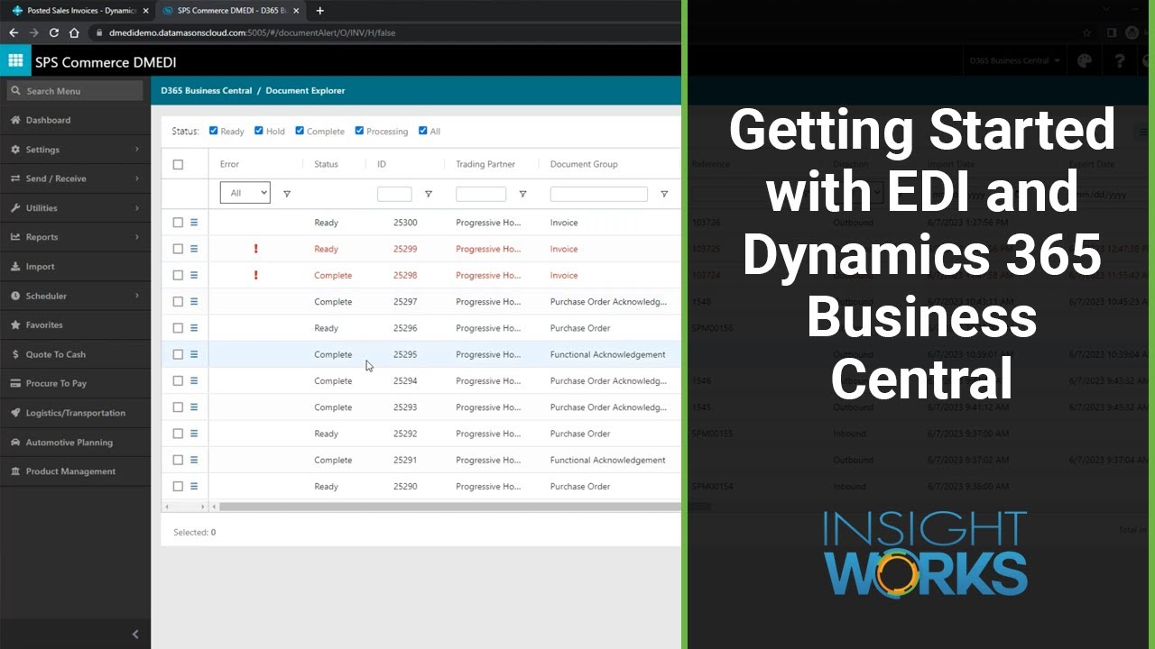Click the browser home button
The width and height of the screenshot is (1155, 649).
(x=74, y=32)
